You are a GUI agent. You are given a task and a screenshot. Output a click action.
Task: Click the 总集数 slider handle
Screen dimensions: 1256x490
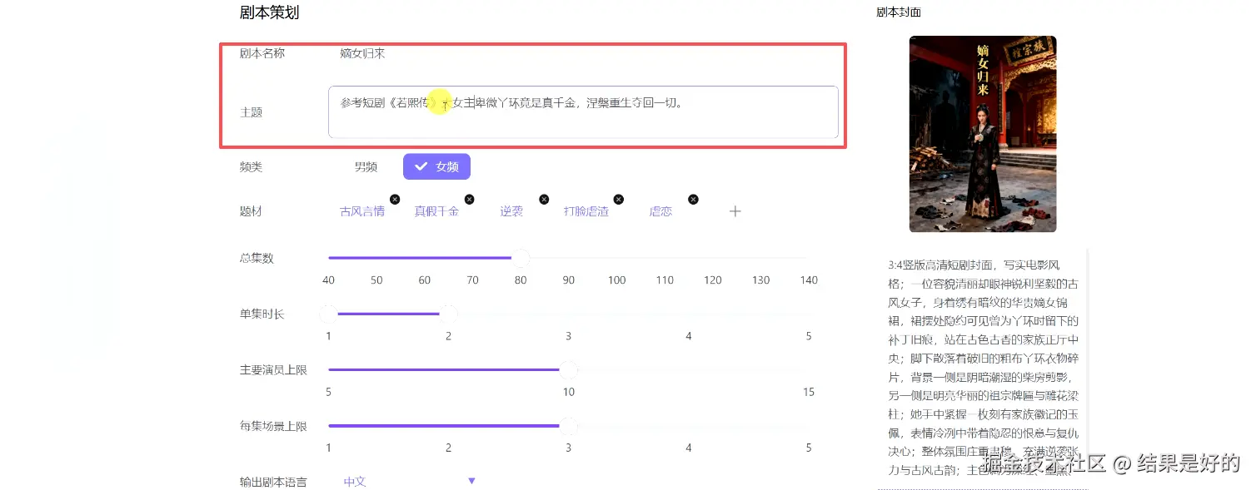[x=520, y=258]
